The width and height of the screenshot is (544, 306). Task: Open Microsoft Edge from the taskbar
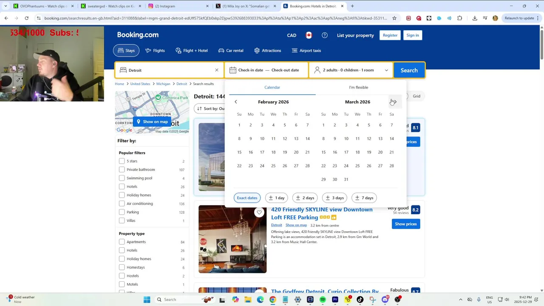[x=260, y=300]
